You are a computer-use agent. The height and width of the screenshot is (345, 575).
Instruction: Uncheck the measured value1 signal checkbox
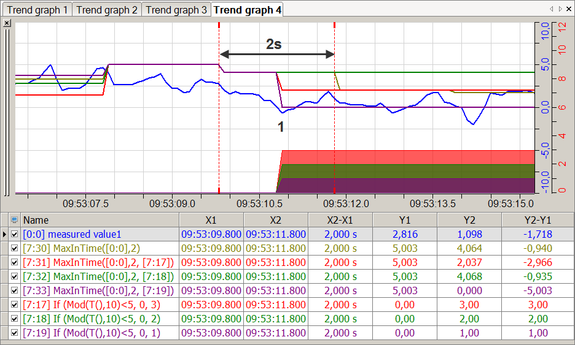[x=15, y=234]
